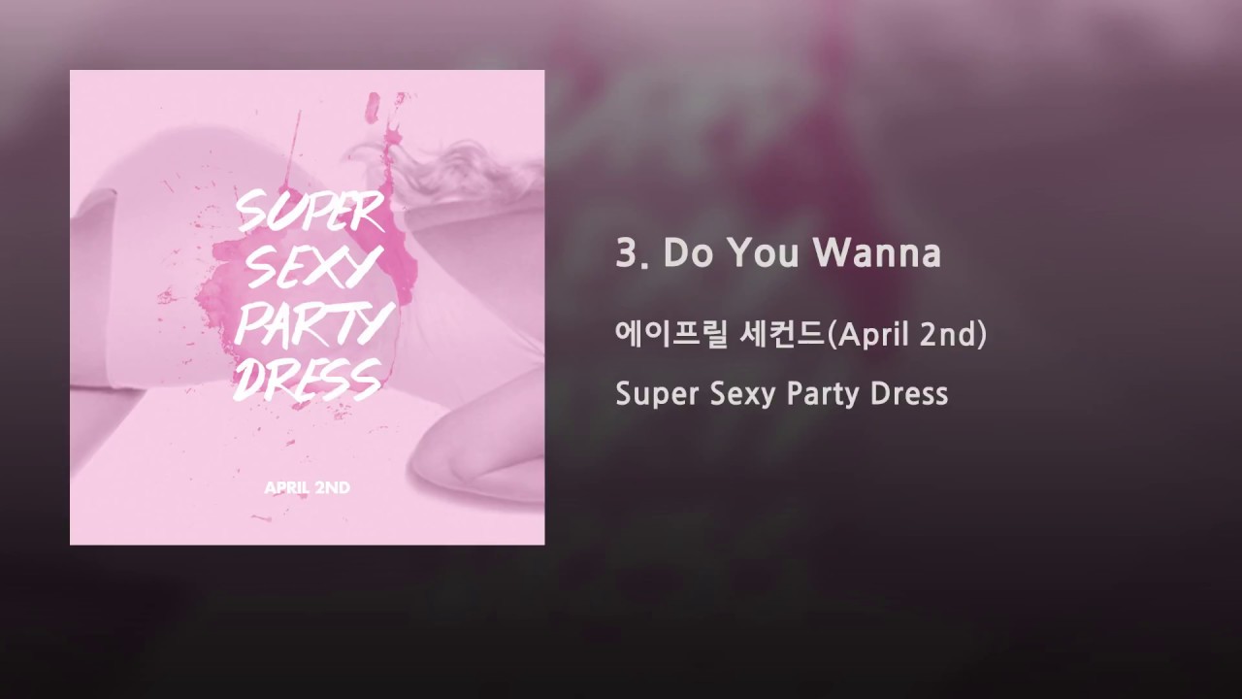Click the pink album cover artwork
Image resolution: width=1242 pixels, height=699 pixels.
point(307,307)
